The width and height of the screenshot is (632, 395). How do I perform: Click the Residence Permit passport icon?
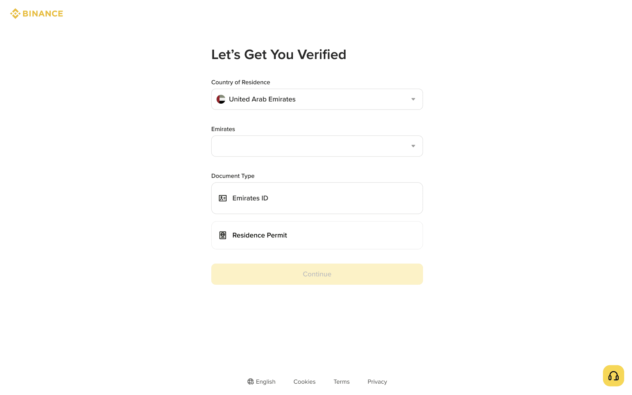[223, 235]
